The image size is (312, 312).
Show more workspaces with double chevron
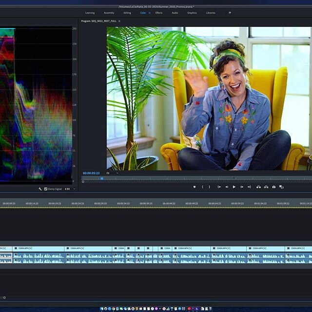230,13
